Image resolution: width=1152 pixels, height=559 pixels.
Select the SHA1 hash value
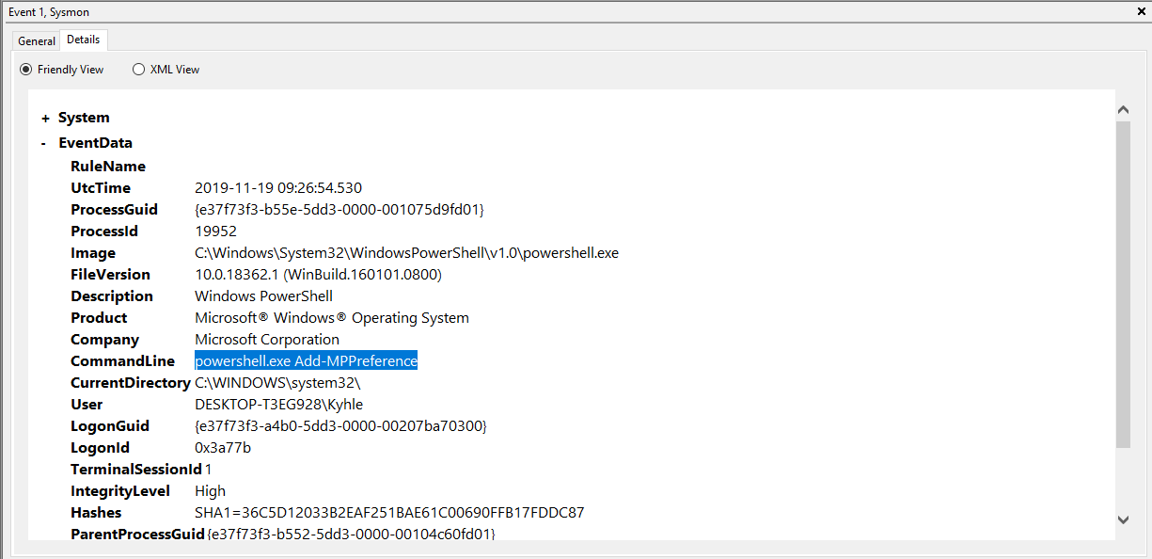[389, 513]
